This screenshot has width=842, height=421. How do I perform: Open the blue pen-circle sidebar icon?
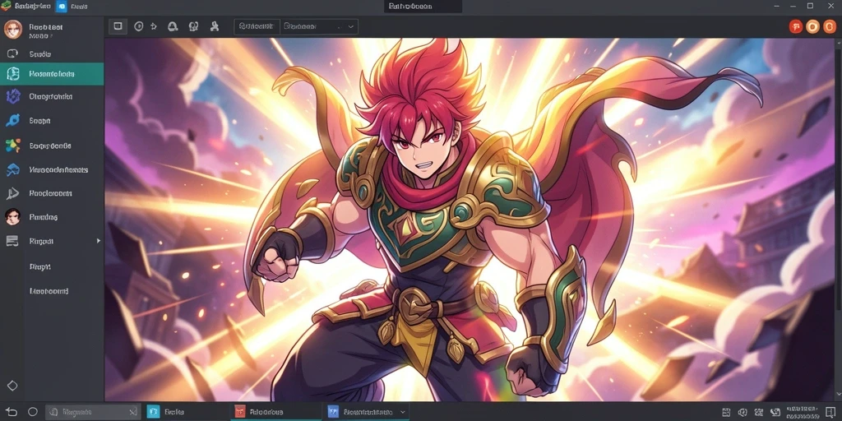click(x=13, y=120)
